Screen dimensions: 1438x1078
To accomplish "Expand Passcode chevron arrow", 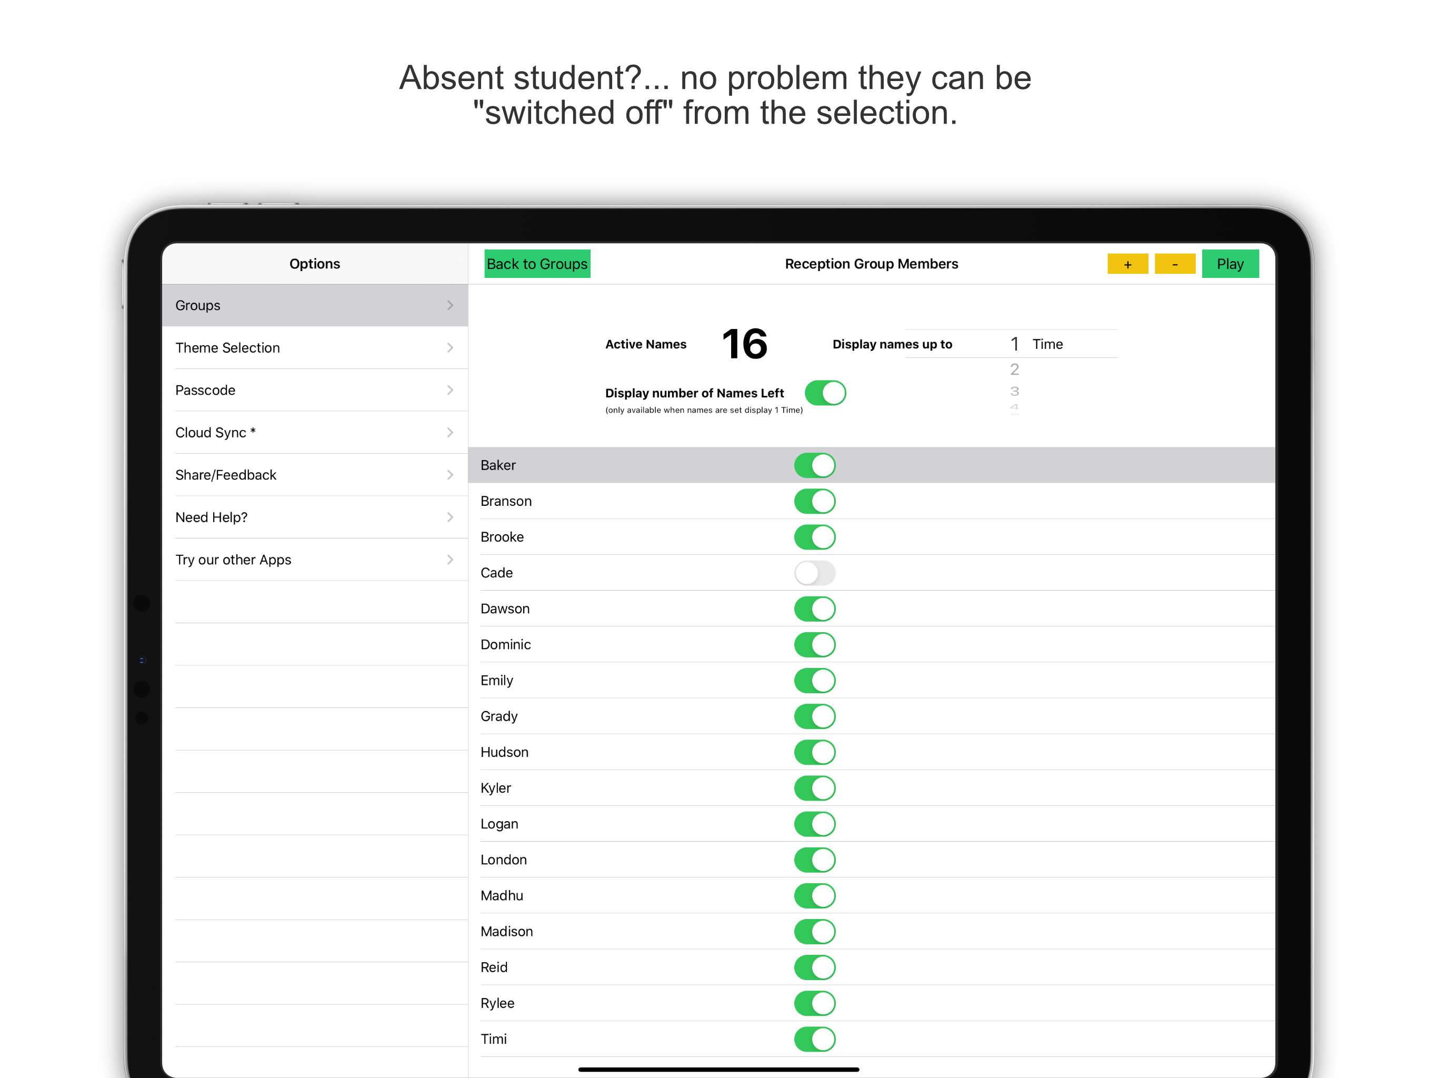I will pos(450,390).
